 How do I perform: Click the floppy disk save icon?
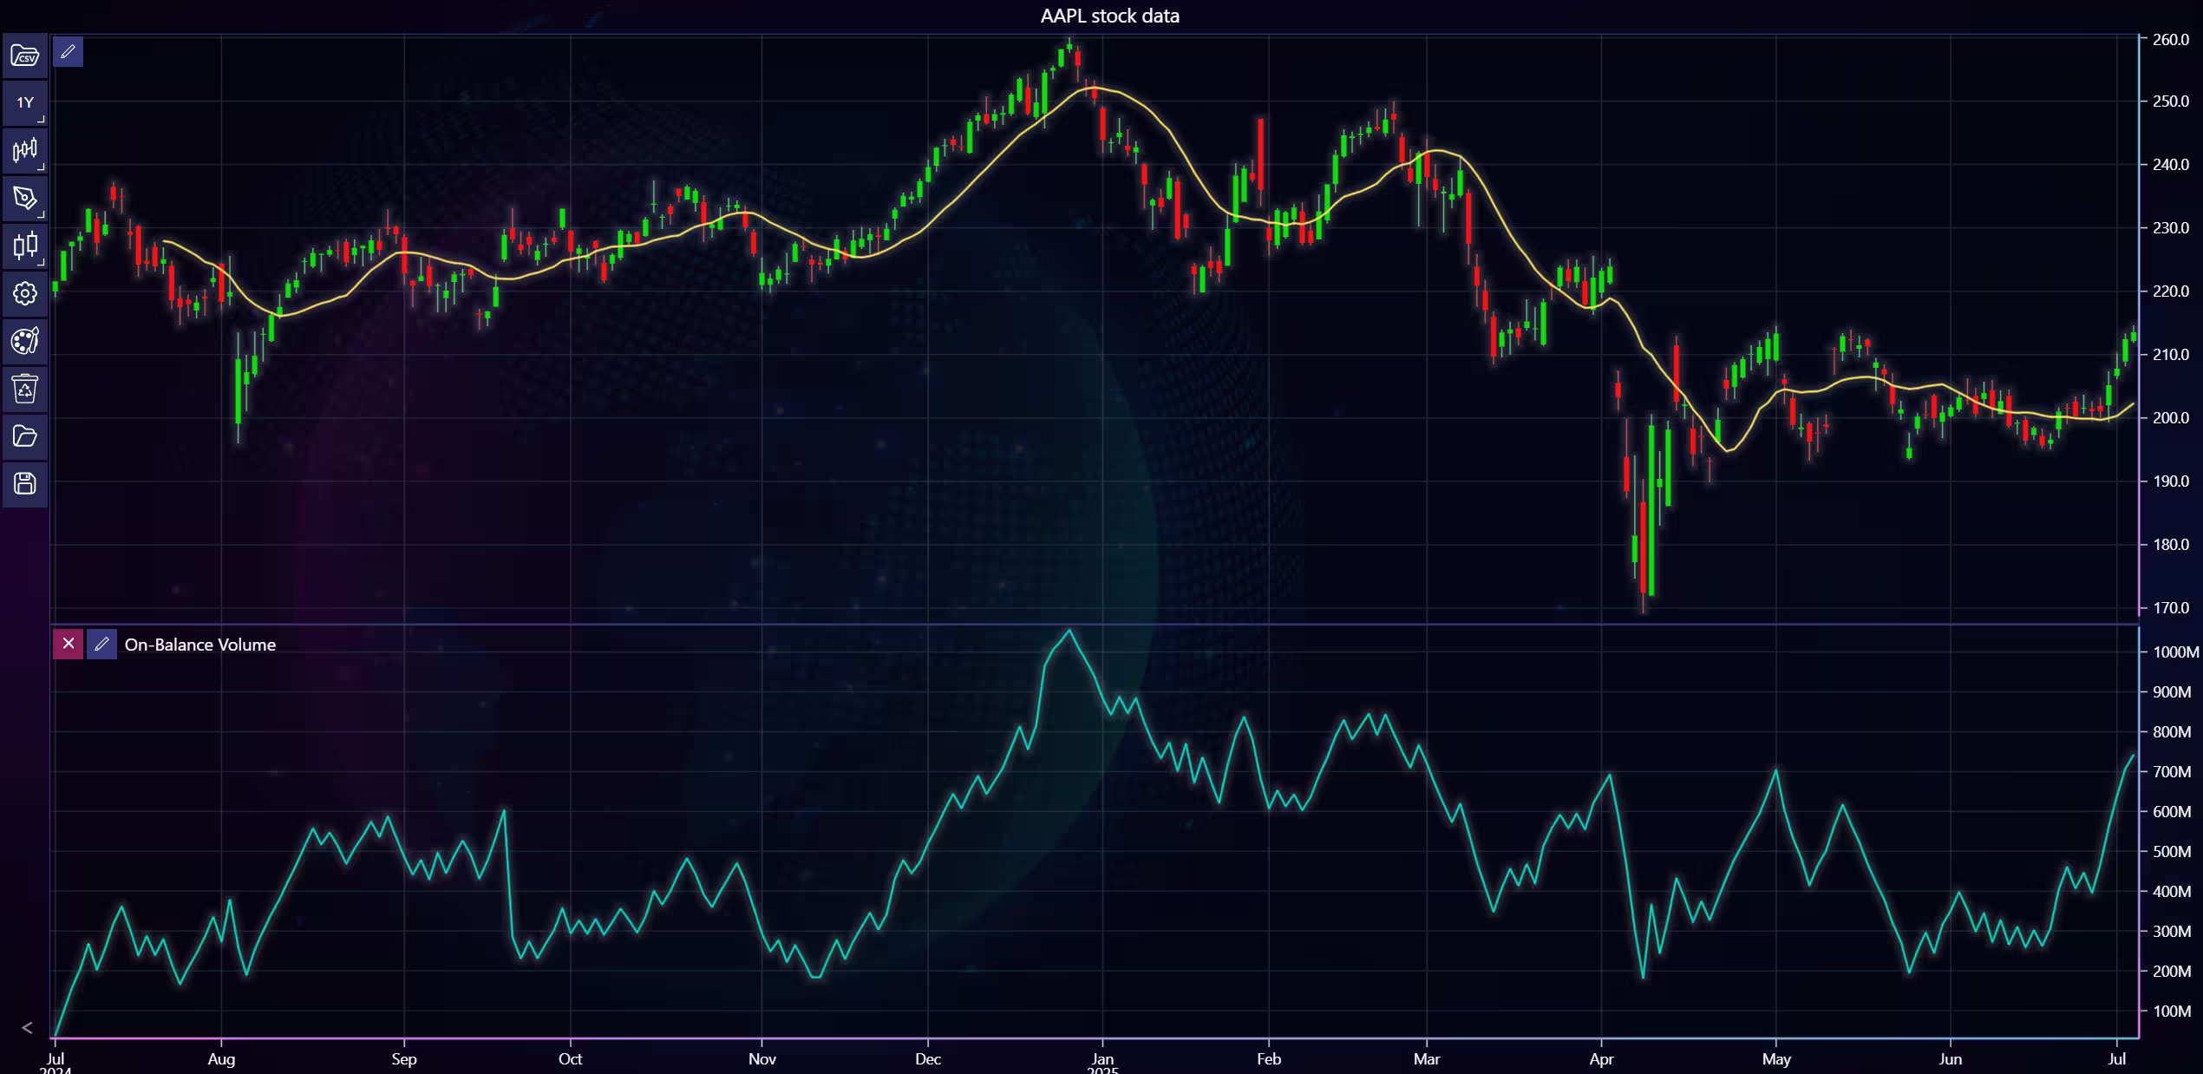[x=25, y=484]
